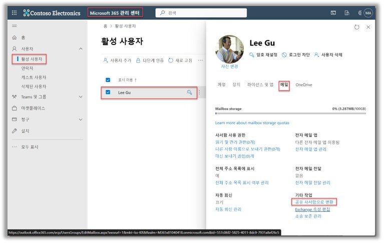The image size is (384, 243).
Task: Click the Lee Gu user name in the list
Action: click(x=124, y=92)
